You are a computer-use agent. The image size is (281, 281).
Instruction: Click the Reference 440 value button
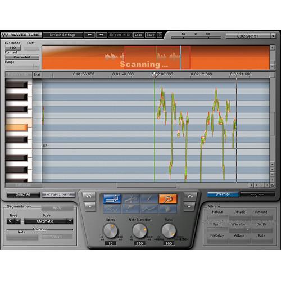coord(13,48)
